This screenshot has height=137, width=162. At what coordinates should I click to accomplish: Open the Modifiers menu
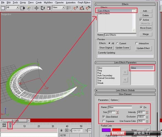48,2
